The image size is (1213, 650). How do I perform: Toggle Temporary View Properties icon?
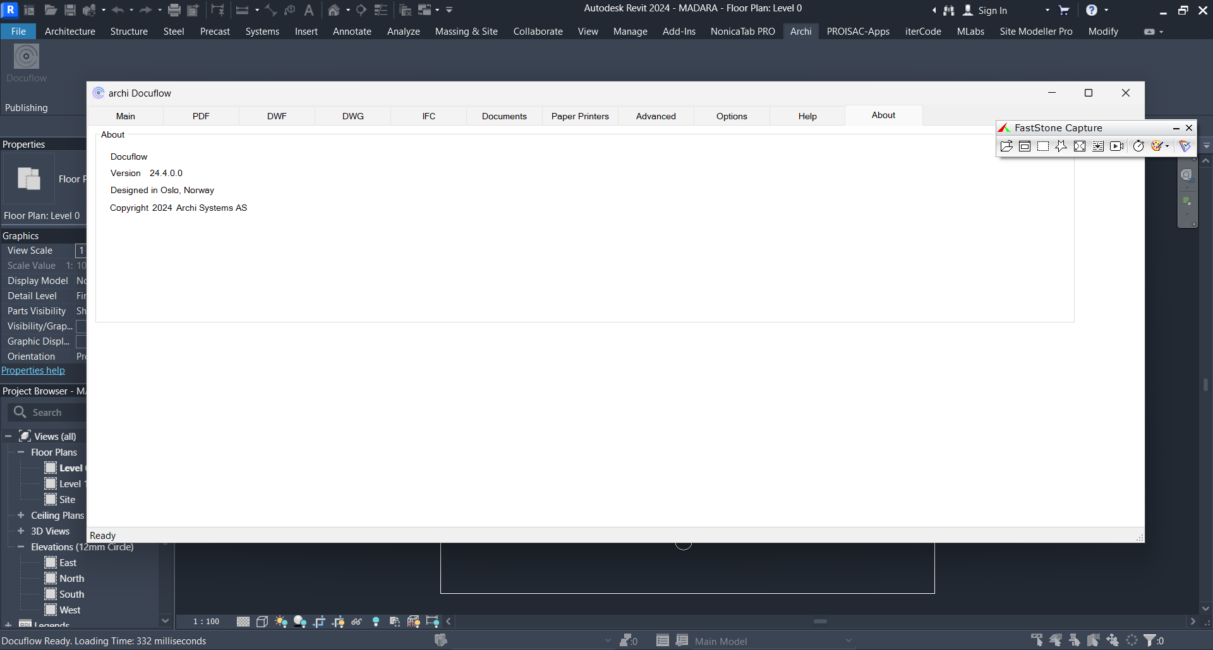(x=395, y=622)
